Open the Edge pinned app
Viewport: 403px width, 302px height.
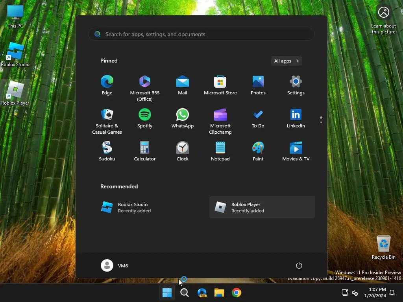tap(107, 85)
